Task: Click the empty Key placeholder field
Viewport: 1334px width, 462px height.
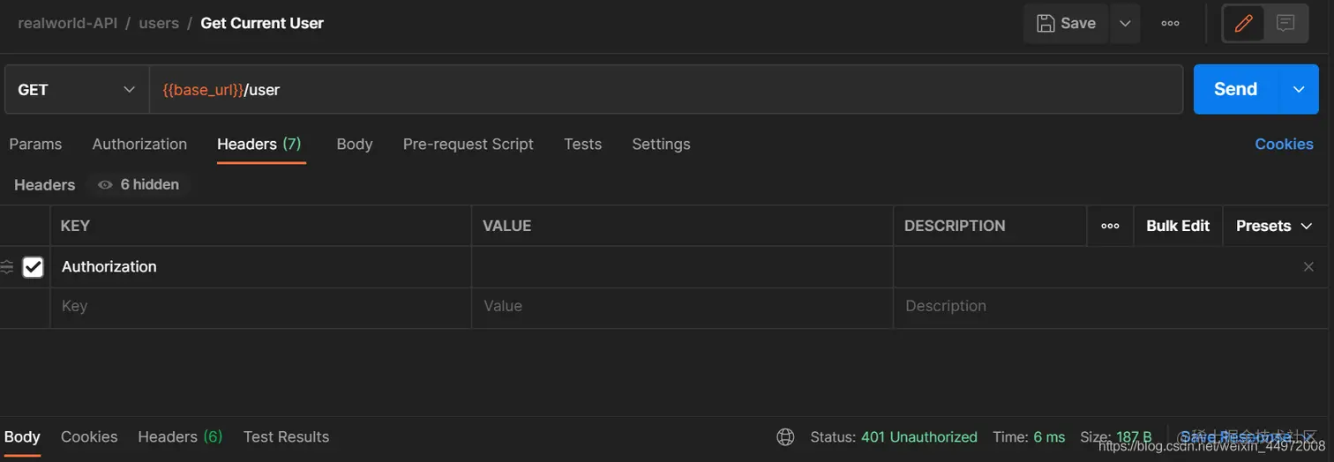Action: click(261, 307)
